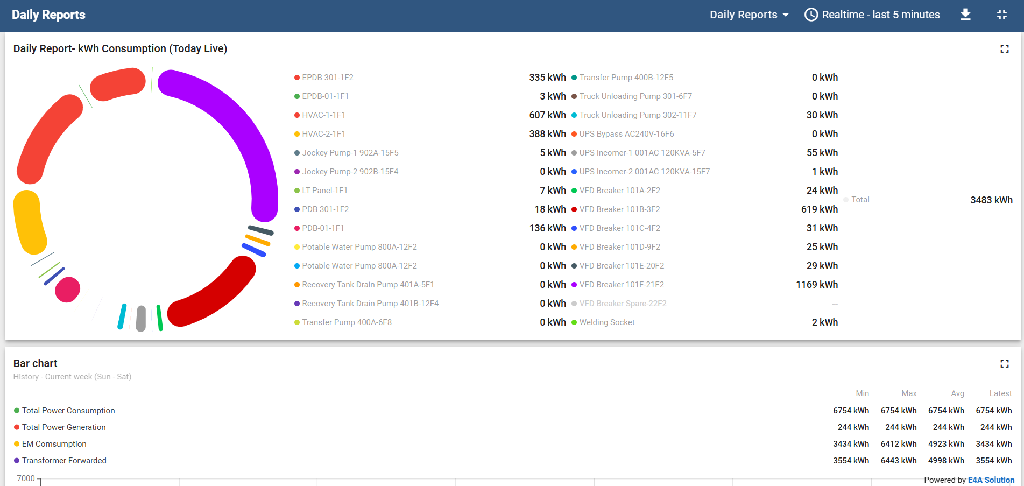The width and height of the screenshot is (1024, 486).
Task: Toggle the Total Power Generation series
Action: pyautogui.click(x=63, y=427)
